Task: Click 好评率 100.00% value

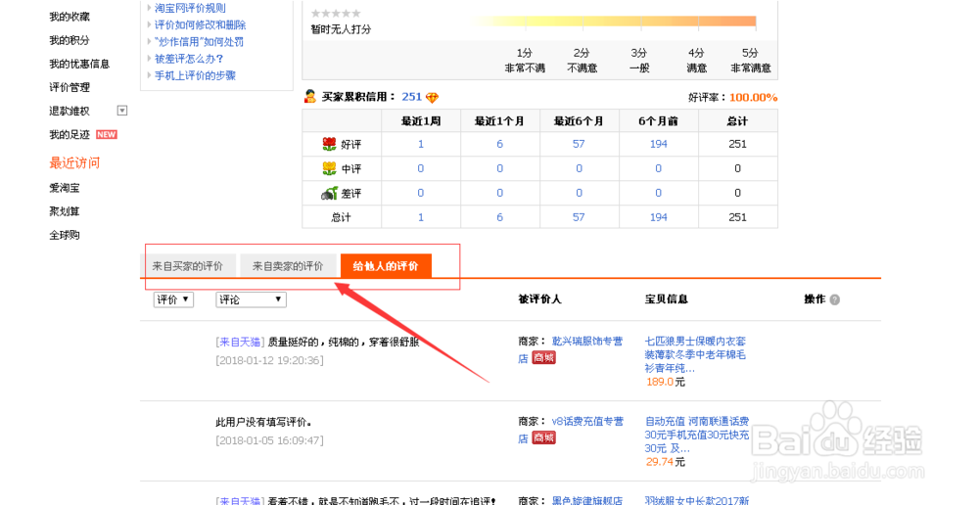Action: pos(754,98)
